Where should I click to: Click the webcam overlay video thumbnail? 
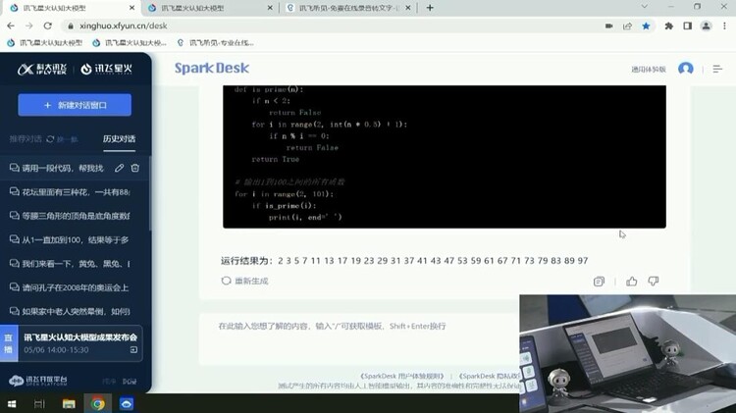pos(628,354)
